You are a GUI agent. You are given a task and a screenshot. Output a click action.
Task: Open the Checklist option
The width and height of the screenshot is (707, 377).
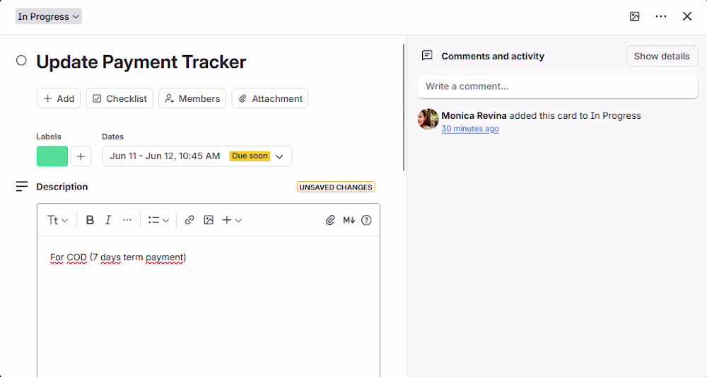[119, 98]
